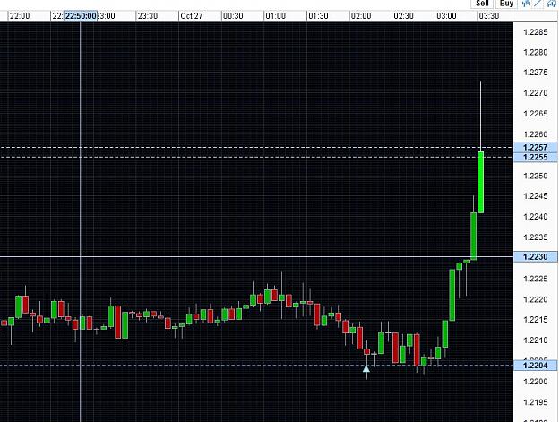Click the 01:30 time axis label

click(318, 16)
